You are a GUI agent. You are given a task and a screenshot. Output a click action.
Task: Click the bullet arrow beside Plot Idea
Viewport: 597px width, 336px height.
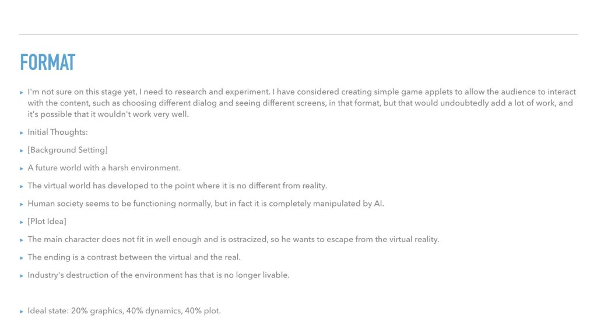pos(22,222)
